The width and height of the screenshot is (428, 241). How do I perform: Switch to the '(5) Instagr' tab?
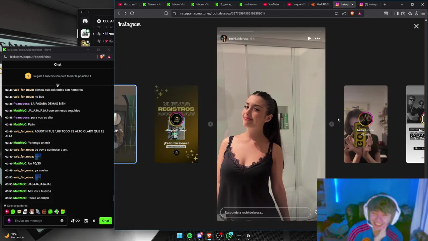coord(369,4)
